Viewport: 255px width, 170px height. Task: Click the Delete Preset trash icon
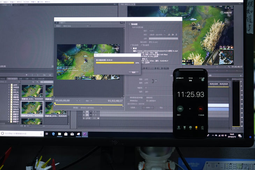176,35
